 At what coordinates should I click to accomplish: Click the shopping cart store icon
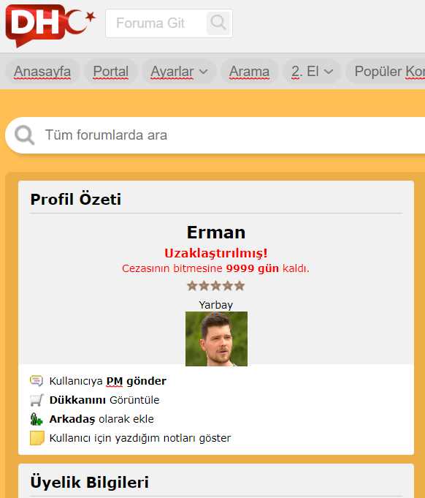click(37, 400)
